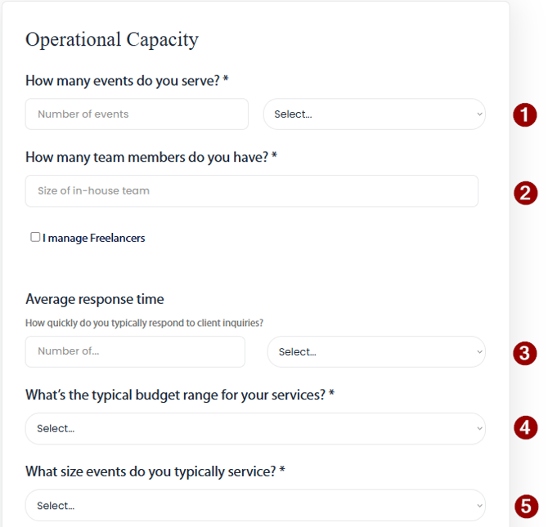Image resolution: width=548 pixels, height=527 pixels.
Task: Click the red number 3 marker
Action: [x=524, y=353]
